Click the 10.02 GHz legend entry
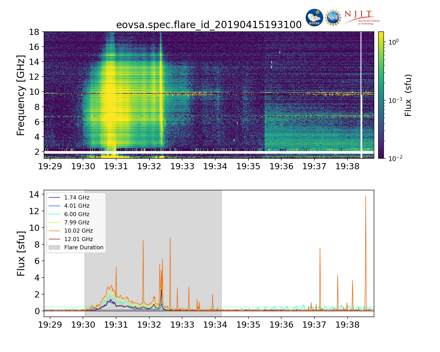 coord(71,231)
